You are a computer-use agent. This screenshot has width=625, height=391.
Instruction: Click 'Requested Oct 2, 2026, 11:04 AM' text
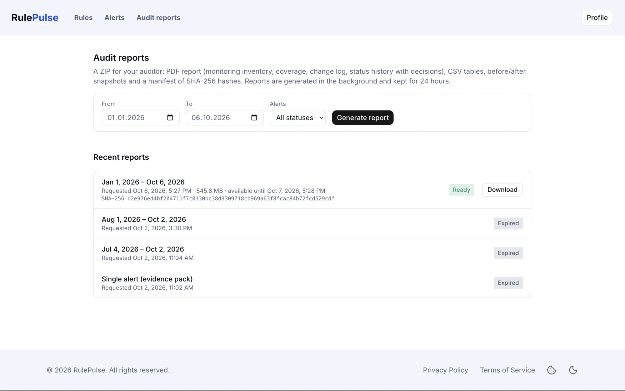click(147, 258)
